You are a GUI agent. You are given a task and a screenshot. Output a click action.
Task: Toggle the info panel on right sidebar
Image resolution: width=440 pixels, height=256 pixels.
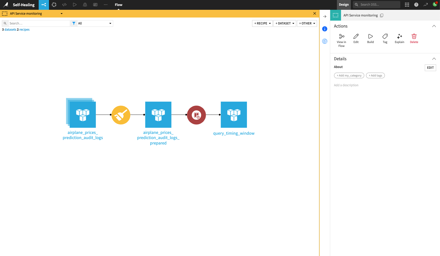[x=325, y=29]
